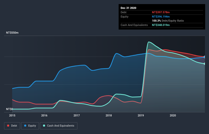Click the NT$550m y-axis label
The height and width of the screenshot is (134, 209).
point(12,33)
